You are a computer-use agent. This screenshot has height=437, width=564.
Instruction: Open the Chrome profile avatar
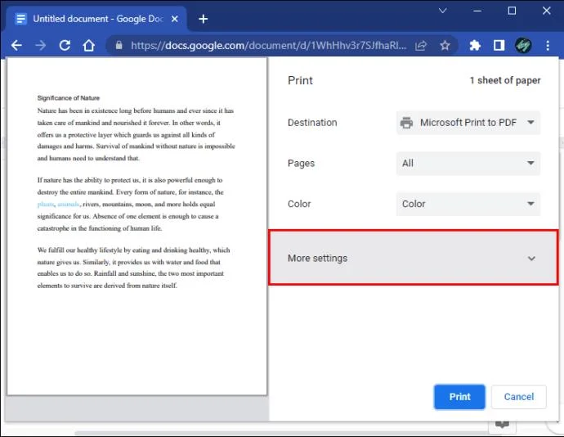pos(523,45)
